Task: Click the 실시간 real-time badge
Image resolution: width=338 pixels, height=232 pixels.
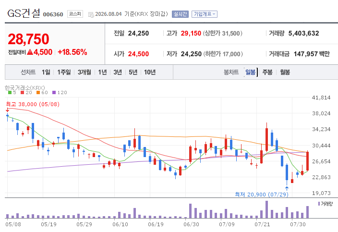Action: click(180, 14)
